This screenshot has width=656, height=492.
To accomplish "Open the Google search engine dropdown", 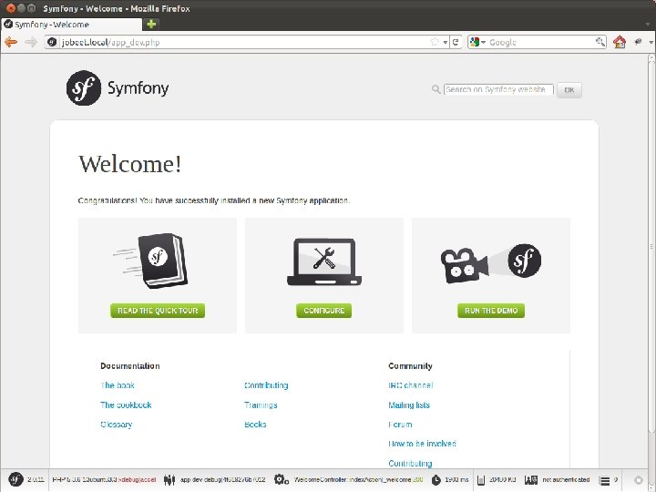I will click(477, 42).
